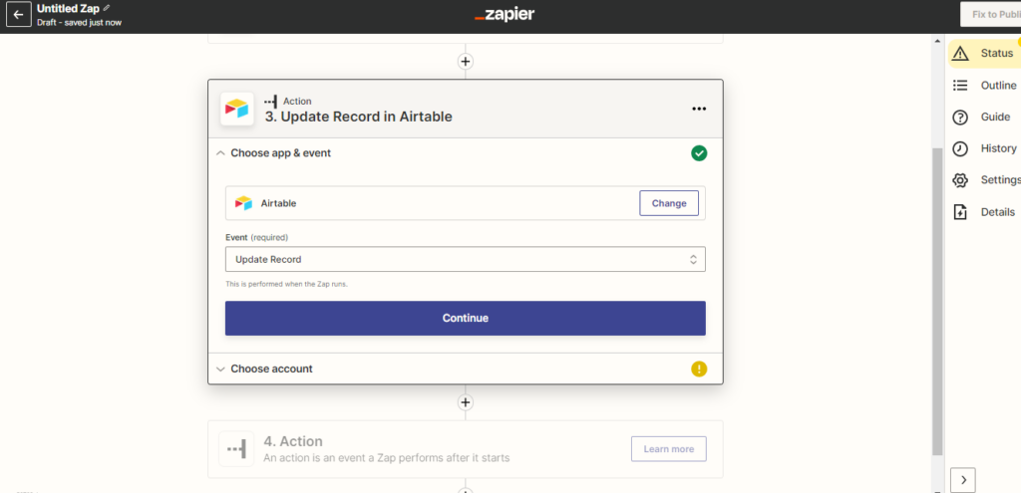The width and height of the screenshot is (1021, 493).
Task: Open the Event dropdown showing Update Record
Action: tap(465, 259)
